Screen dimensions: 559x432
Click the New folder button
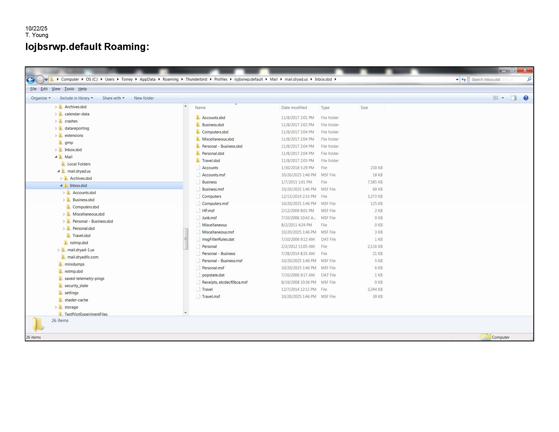144,98
